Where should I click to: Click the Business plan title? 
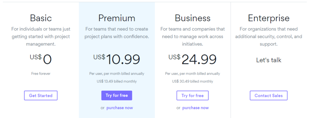click(193, 18)
